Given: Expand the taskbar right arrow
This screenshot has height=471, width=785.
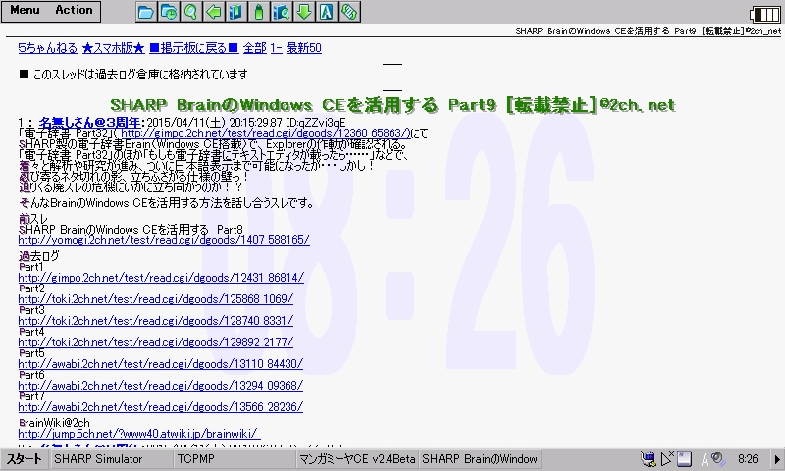Looking at the screenshot, I should [777, 459].
